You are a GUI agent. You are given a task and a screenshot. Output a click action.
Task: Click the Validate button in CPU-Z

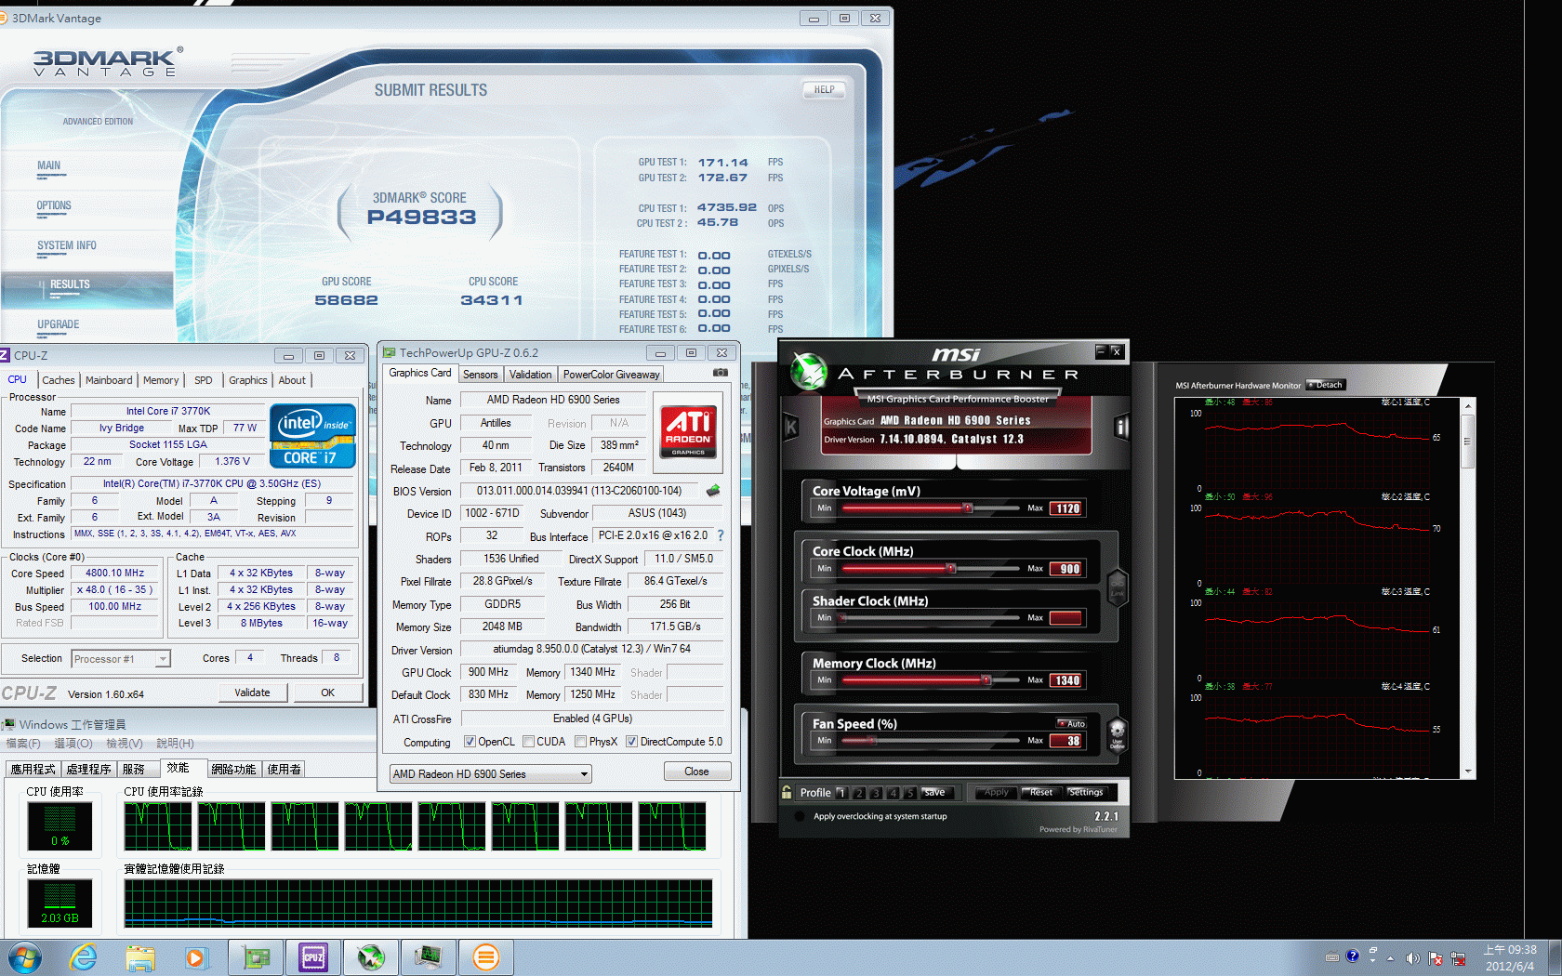252,692
